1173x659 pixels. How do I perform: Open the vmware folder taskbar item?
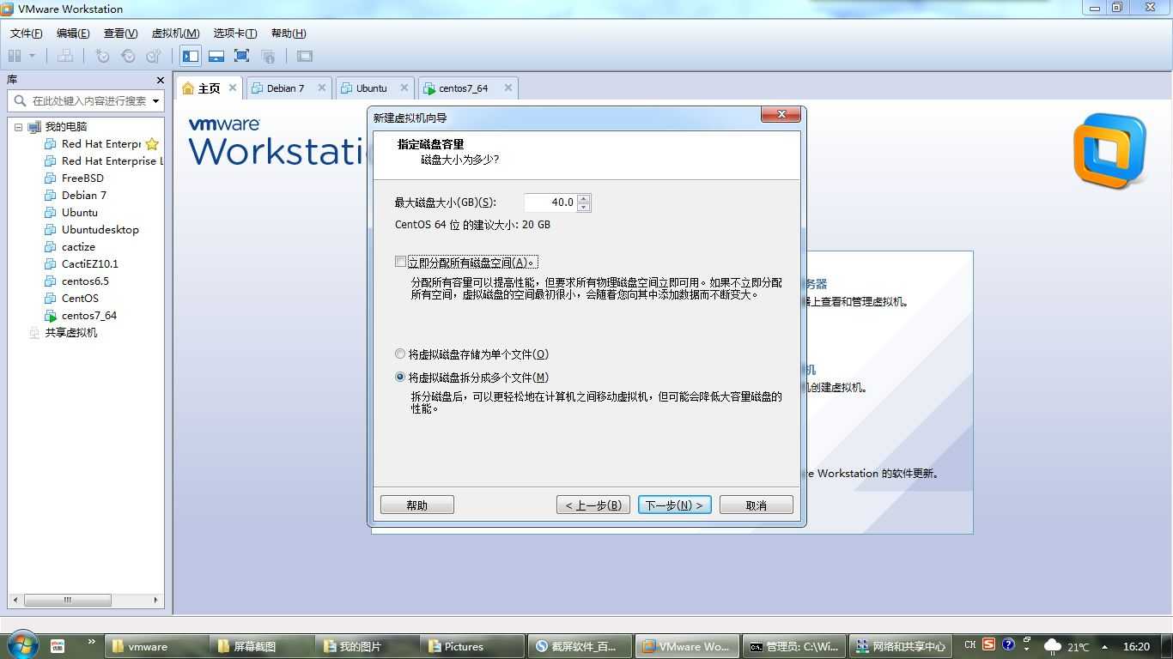[x=155, y=646]
